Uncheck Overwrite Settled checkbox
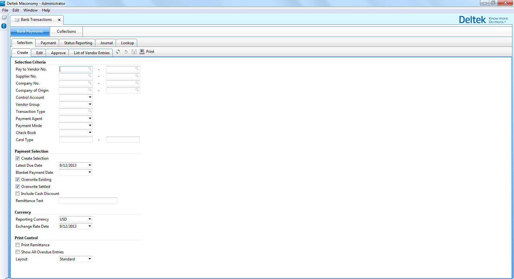The image size is (514, 279). 18,187
